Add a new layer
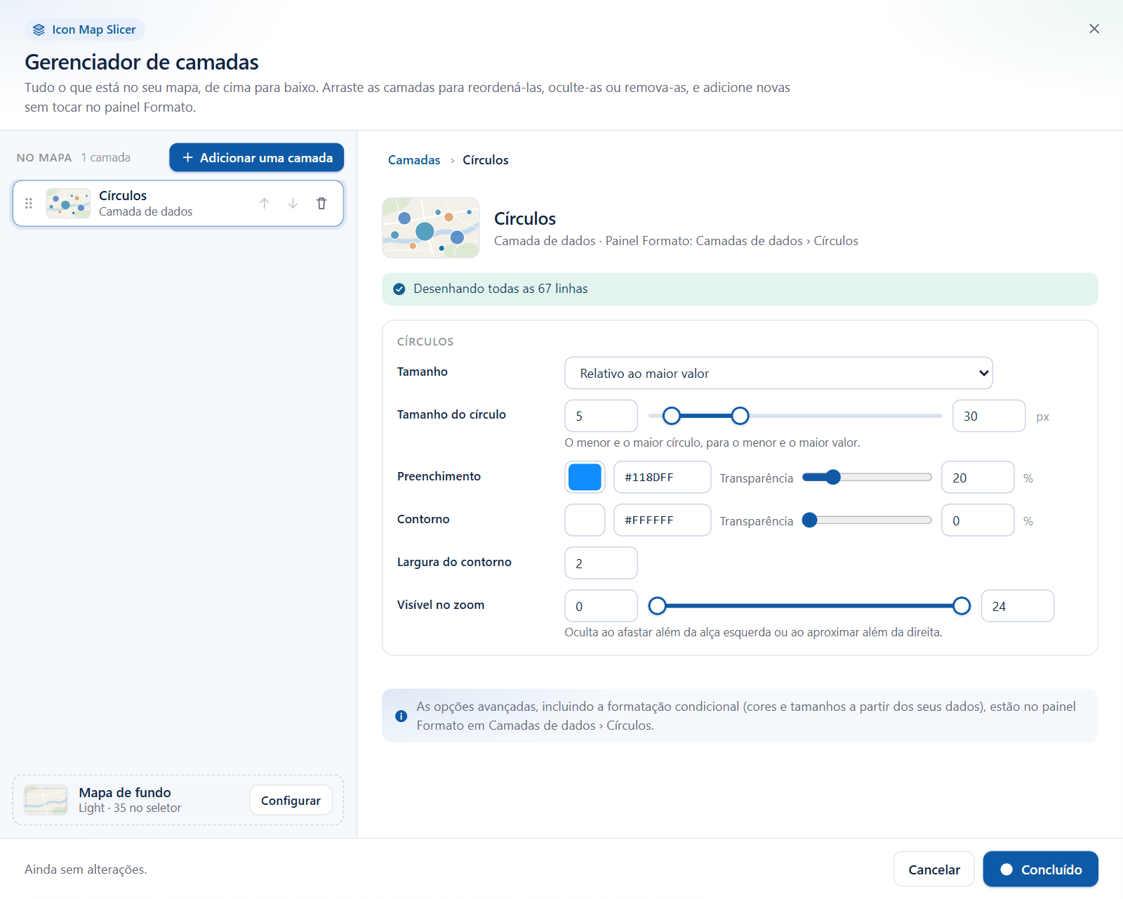 [x=256, y=157]
